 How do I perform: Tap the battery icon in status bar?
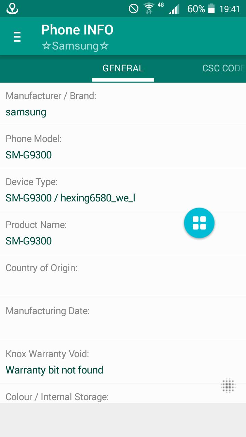point(211,9)
